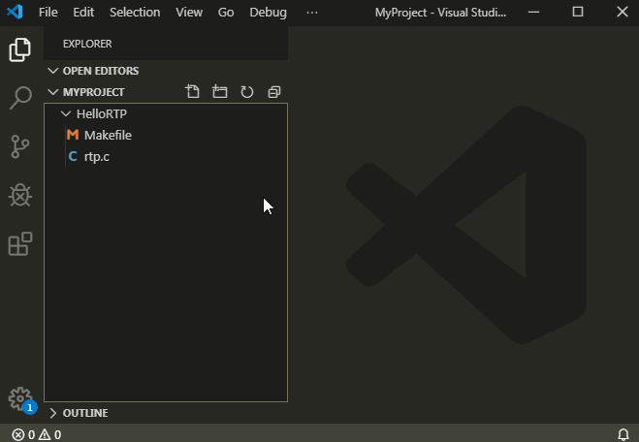Collapse all folders in explorer
This screenshot has width=639, height=442.
click(x=274, y=92)
